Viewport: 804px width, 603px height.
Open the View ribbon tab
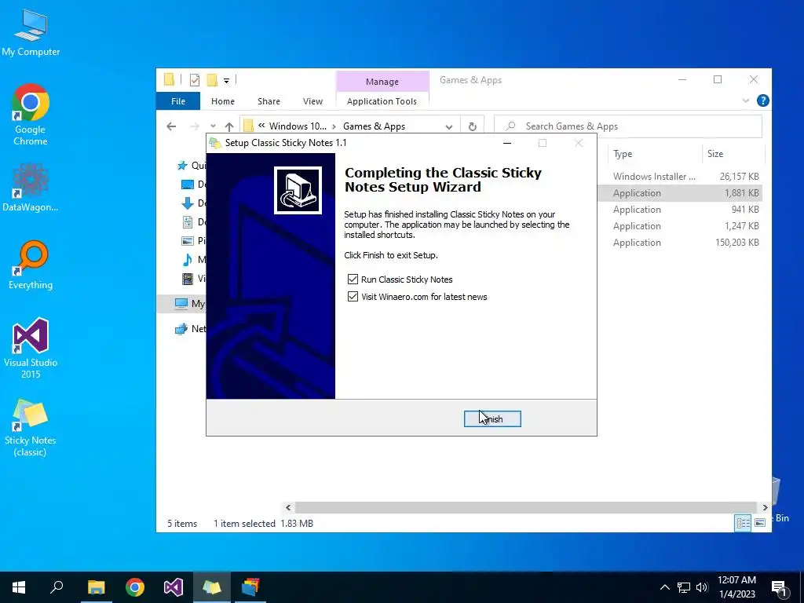(312, 101)
